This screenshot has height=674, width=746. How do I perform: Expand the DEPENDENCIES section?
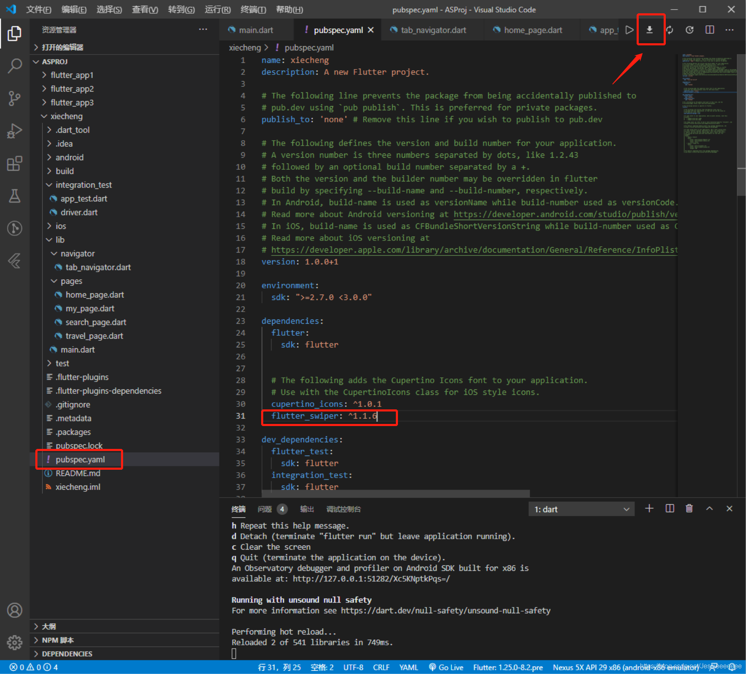point(67,654)
